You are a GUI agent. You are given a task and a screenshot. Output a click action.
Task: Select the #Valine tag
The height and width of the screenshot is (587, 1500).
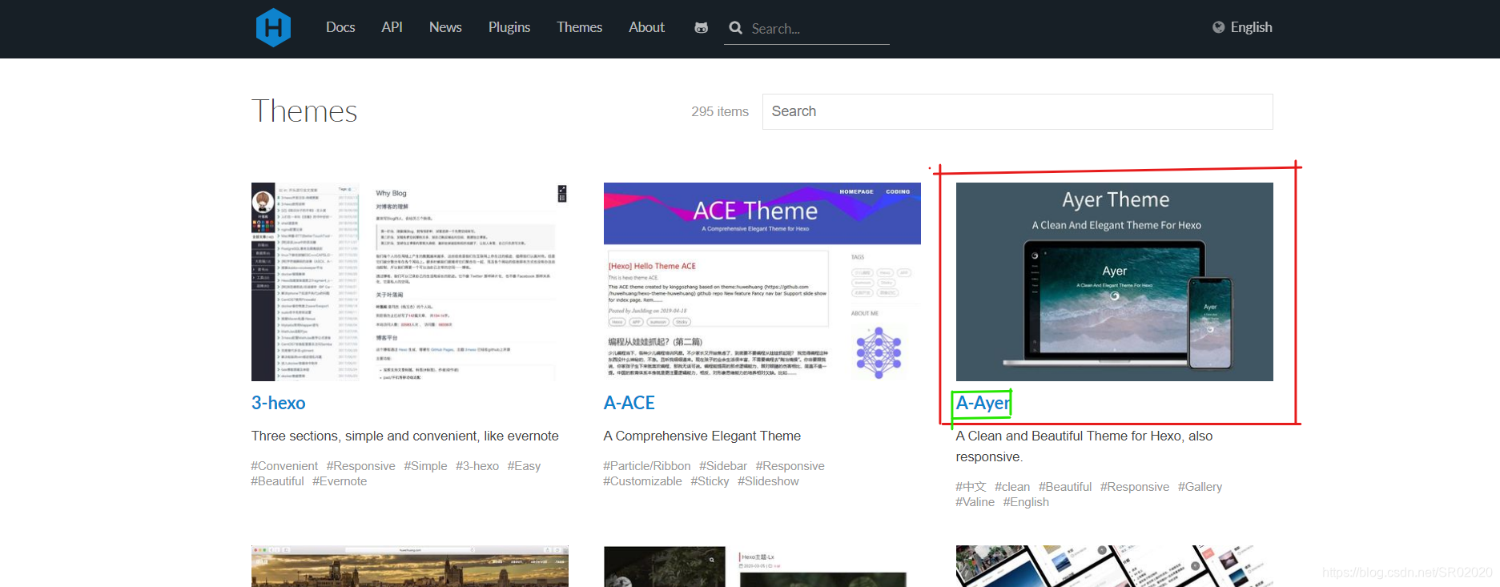pyautogui.click(x=975, y=502)
